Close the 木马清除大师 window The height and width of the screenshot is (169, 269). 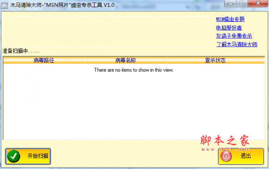coord(258,3)
